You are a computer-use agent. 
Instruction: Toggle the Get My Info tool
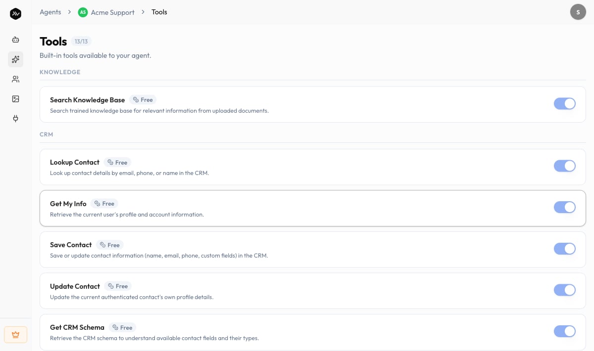pos(565,207)
